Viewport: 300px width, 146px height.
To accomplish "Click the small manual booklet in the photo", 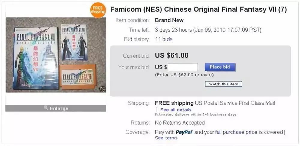I will click(x=74, y=42).
